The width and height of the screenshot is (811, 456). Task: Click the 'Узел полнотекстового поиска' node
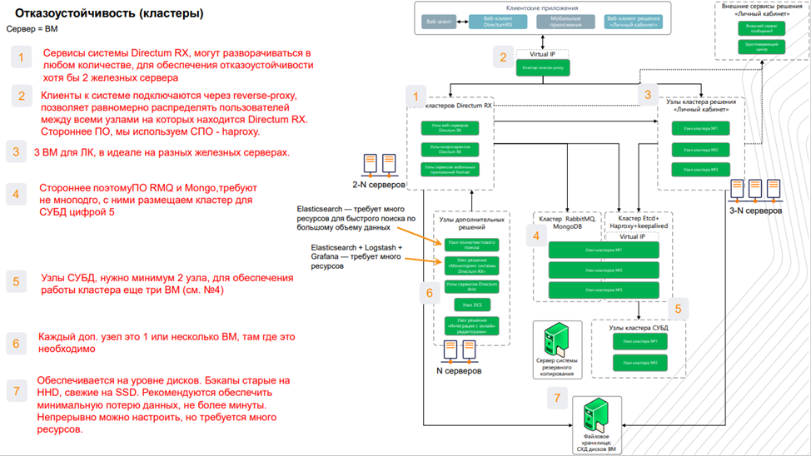472,245
